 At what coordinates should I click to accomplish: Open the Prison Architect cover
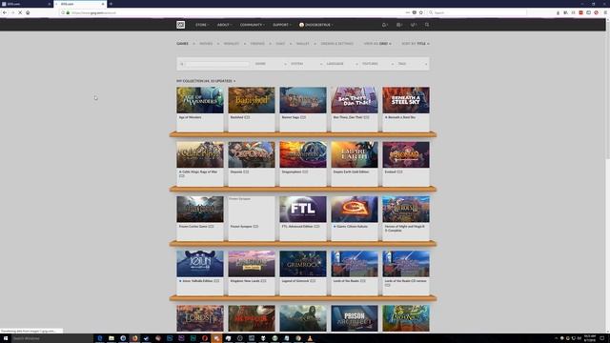pyautogui.click(x=354, y=318)
